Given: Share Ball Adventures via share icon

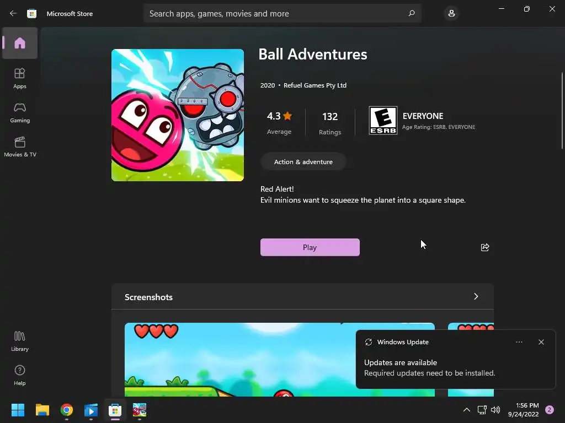Looking at the screenshot, I should click(485, 247).
